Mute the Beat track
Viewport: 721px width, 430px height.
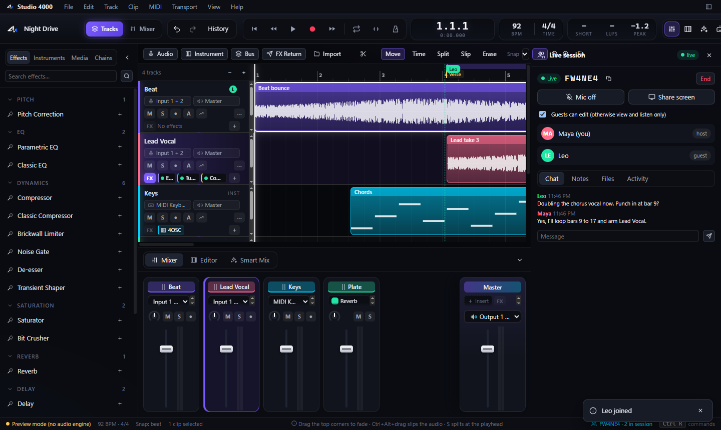pos(150,113)
